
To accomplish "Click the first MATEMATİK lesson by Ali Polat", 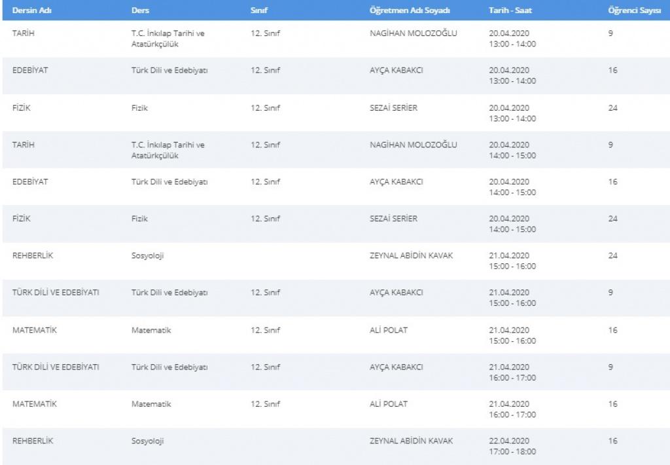I will pos(335,335).
